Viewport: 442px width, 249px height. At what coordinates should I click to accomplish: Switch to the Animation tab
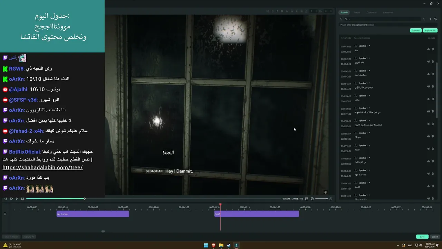coord(388,12)
